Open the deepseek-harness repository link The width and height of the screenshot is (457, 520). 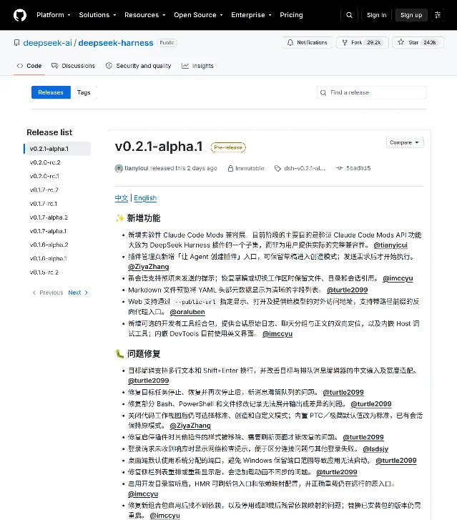pos(116,43)
